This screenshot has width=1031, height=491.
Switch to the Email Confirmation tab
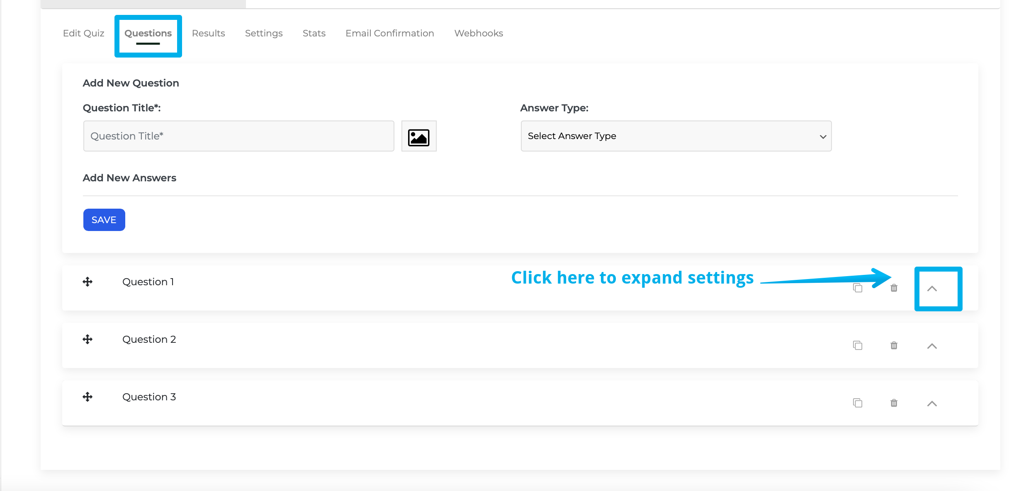389,33
